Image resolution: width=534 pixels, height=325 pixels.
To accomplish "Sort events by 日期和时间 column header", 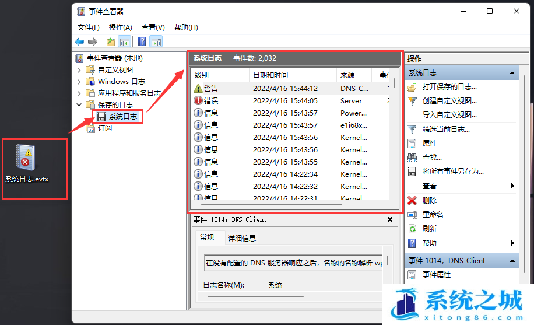I will coord(270,75).
